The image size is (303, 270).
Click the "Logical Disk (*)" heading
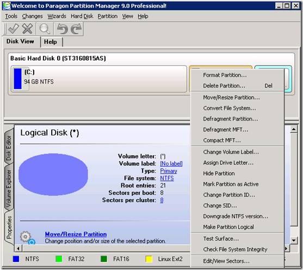click(x=50, y=133)
